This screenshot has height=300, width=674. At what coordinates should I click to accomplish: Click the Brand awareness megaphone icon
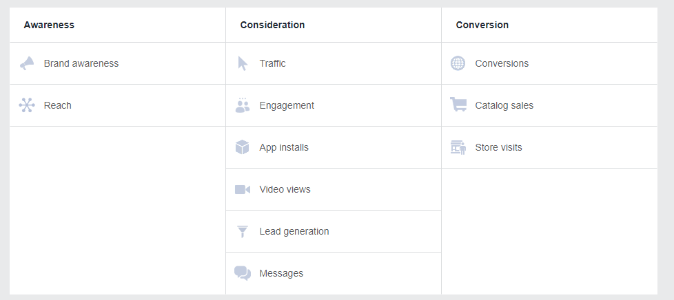(27, 63)
